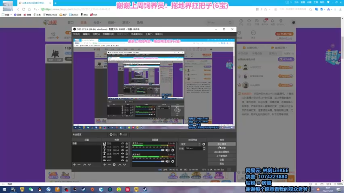Adjust desktop audio volume slider
Screen dimensions: 344x193
148,161
